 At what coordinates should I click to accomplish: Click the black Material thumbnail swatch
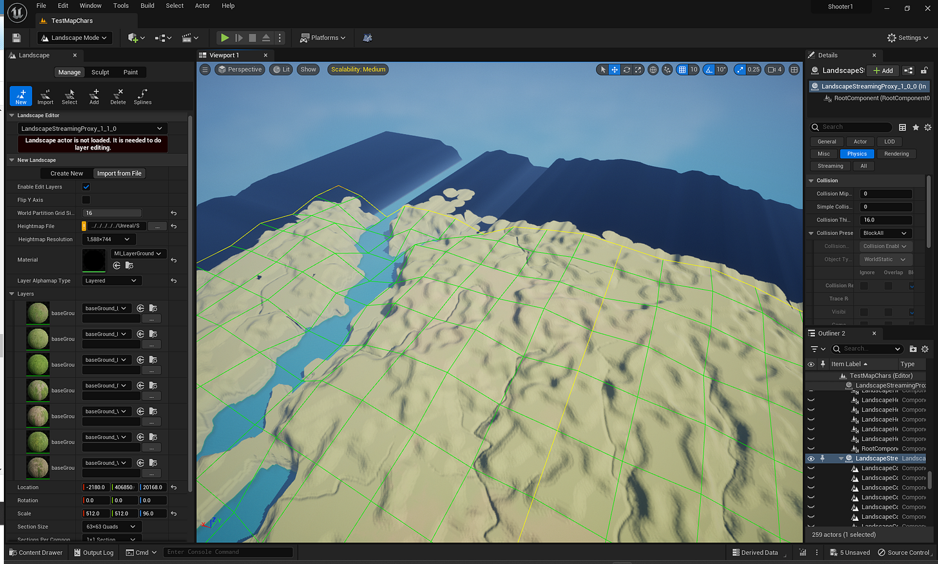point(93,259)
